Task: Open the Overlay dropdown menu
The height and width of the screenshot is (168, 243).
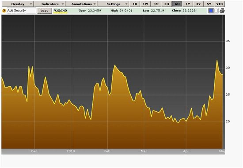Action: point(18,4)
